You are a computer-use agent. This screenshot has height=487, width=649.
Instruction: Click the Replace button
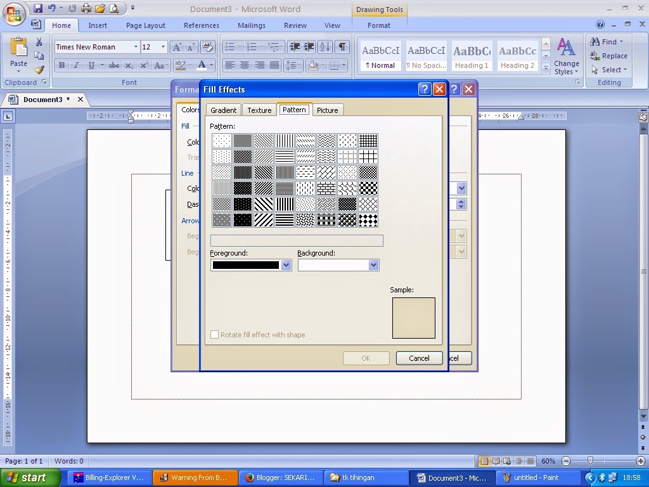(609, 56)
